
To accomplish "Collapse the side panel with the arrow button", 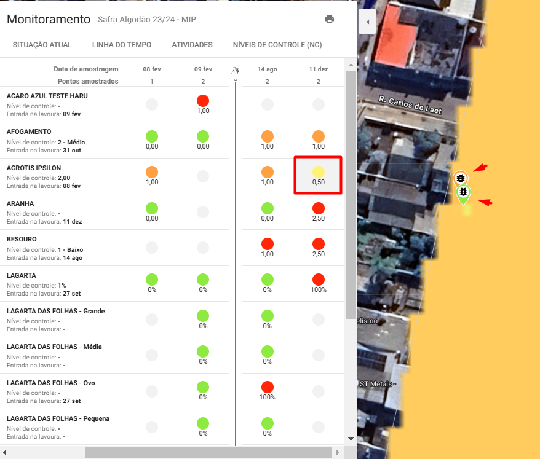I will 367,22.
